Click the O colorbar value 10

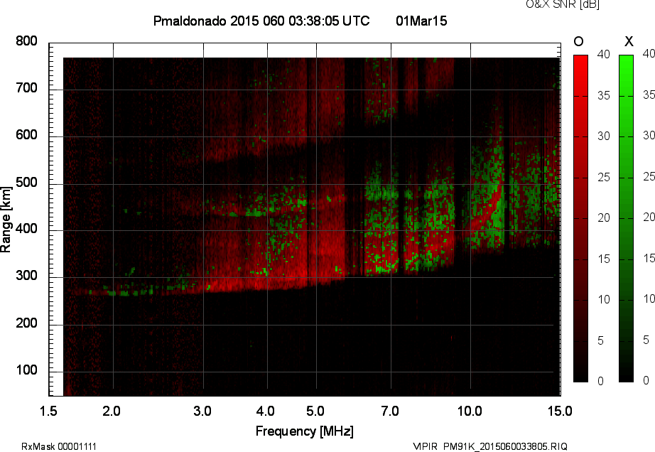point(604,299)
